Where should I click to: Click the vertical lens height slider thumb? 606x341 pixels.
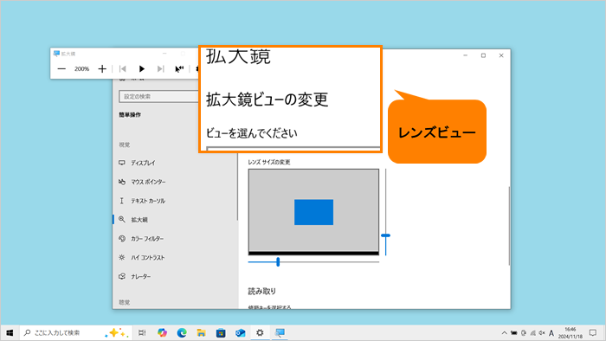[x=386, y=235]
